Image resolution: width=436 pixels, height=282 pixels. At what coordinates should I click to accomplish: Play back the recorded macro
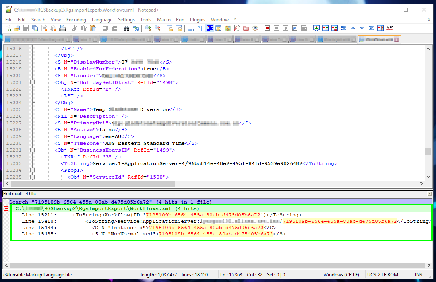coord(286,28)
